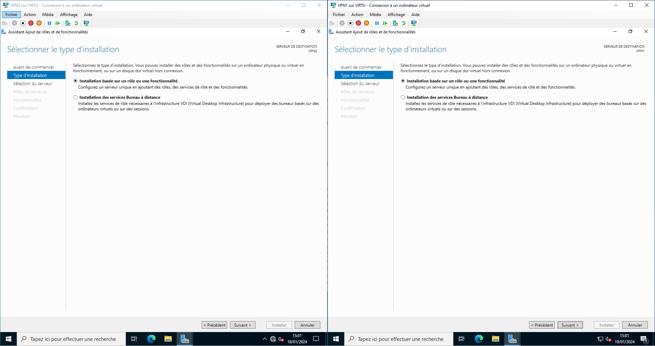Choose role-based installation option on VPN2

75,81
